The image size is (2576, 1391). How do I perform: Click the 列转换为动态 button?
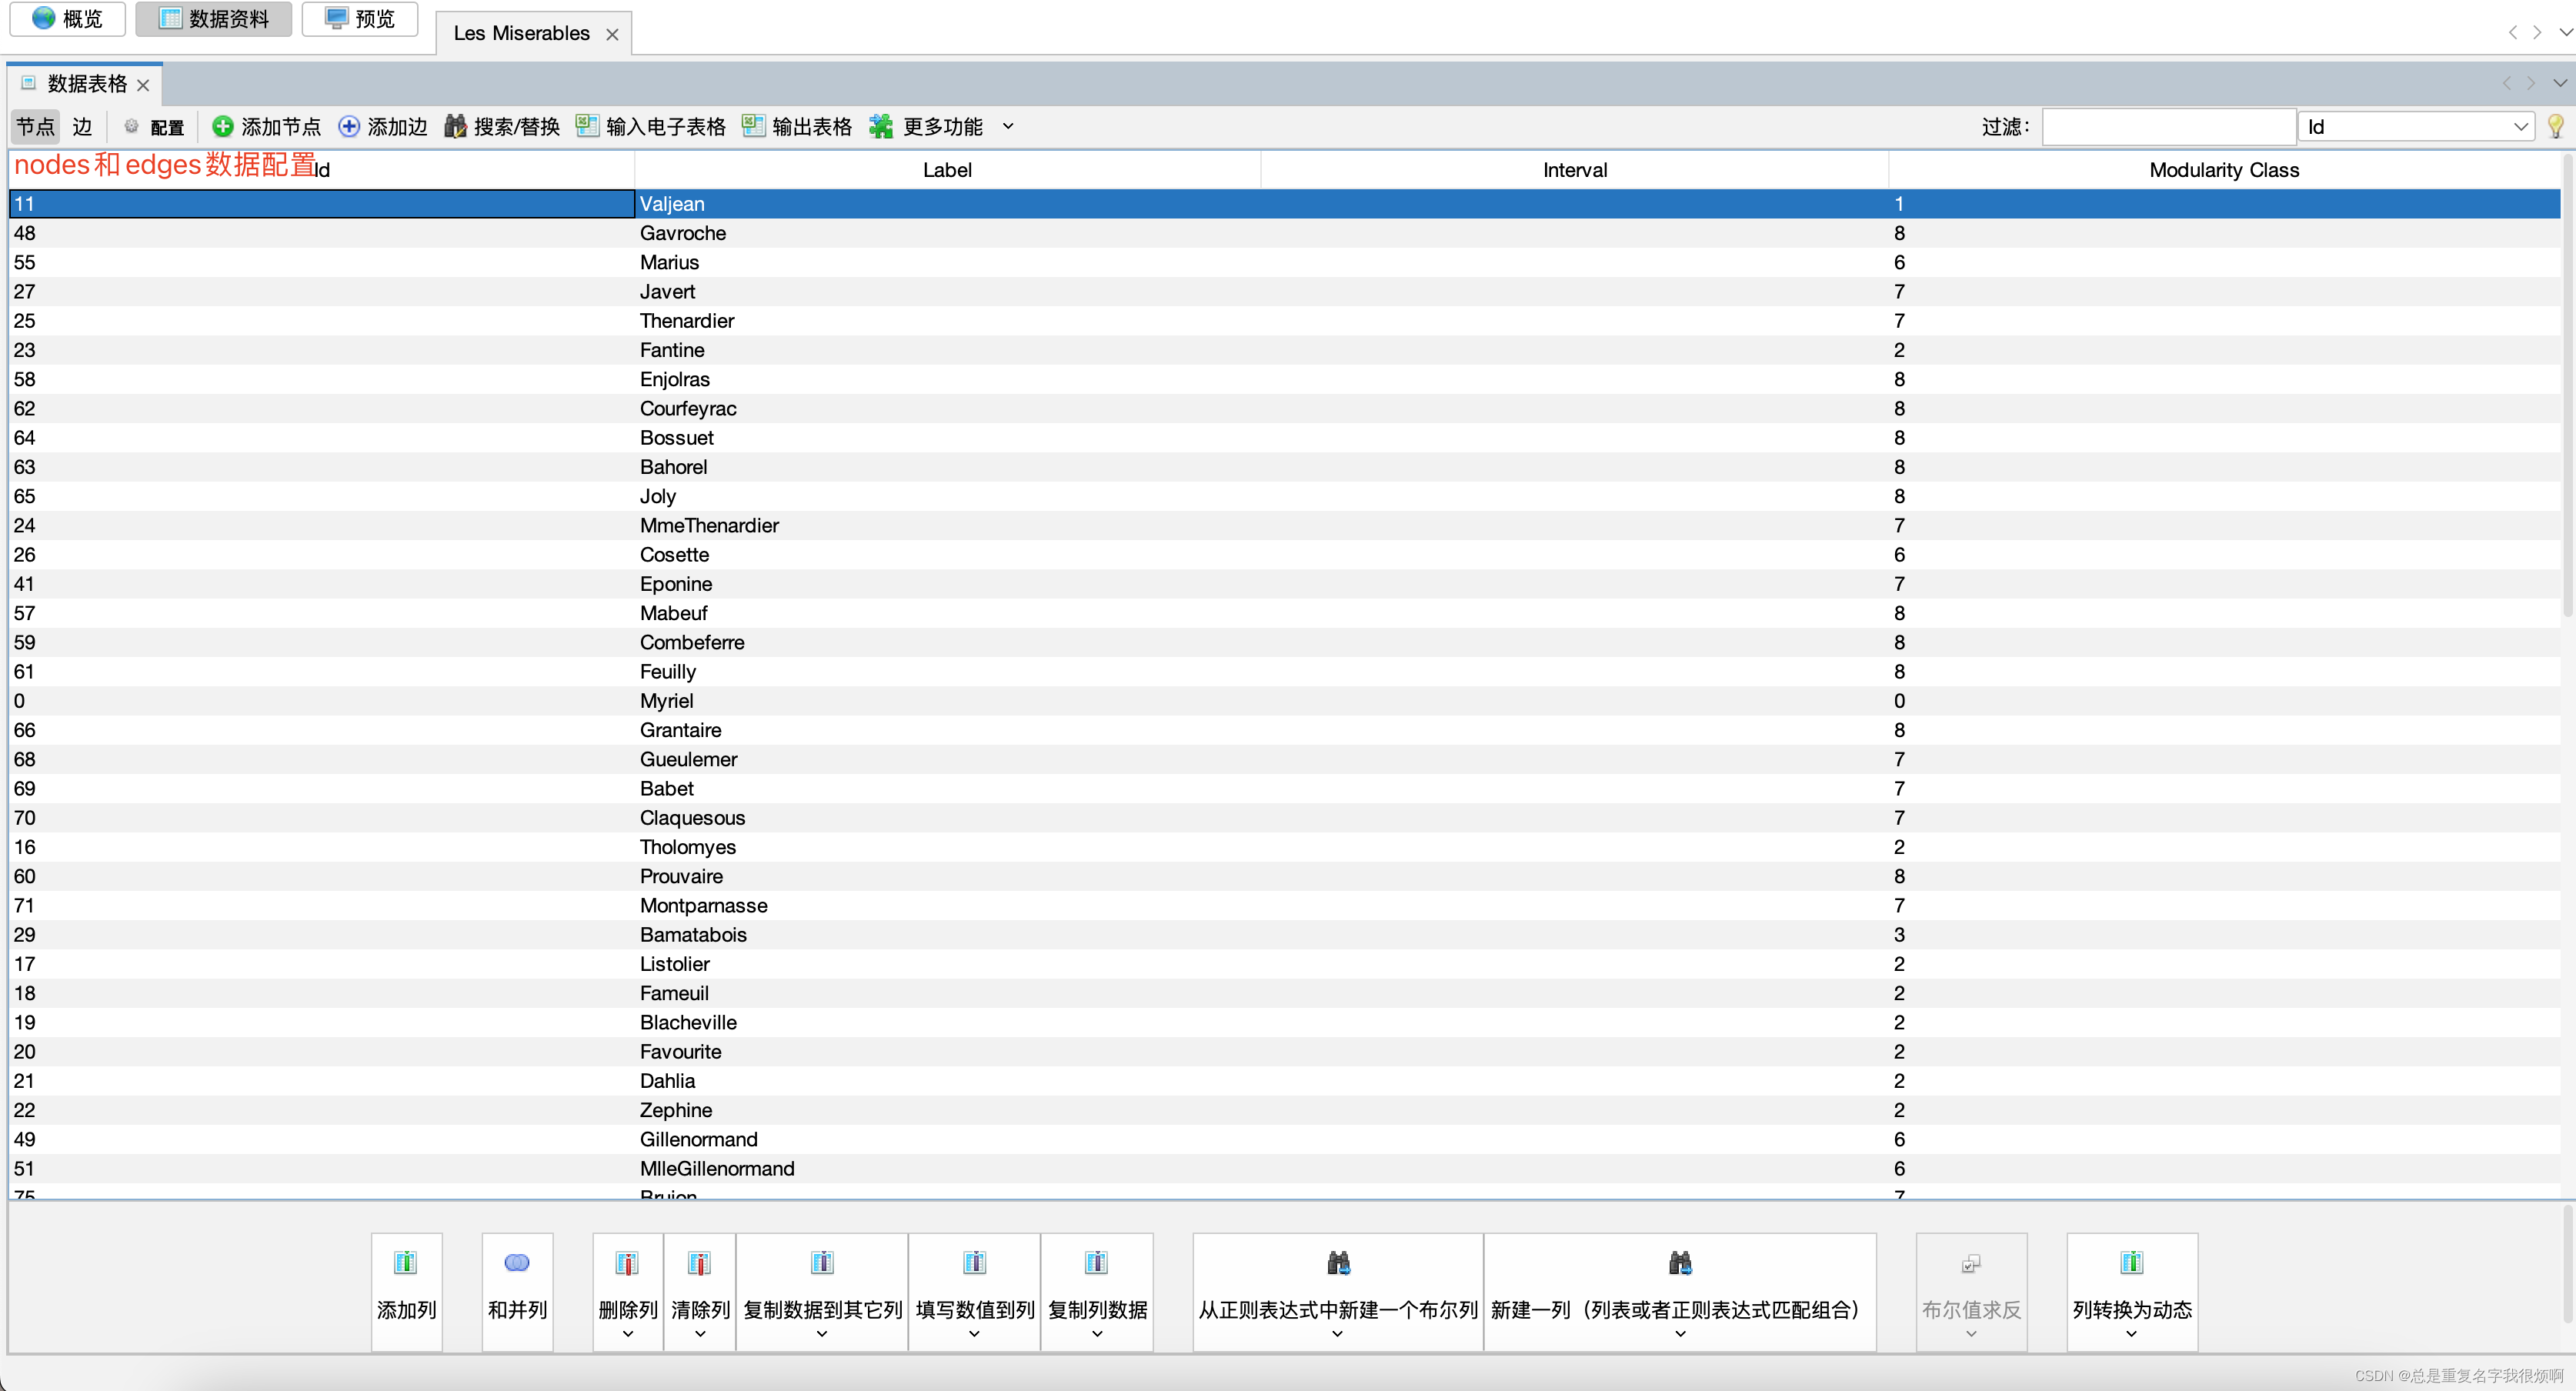(x=2131, y=1290)
